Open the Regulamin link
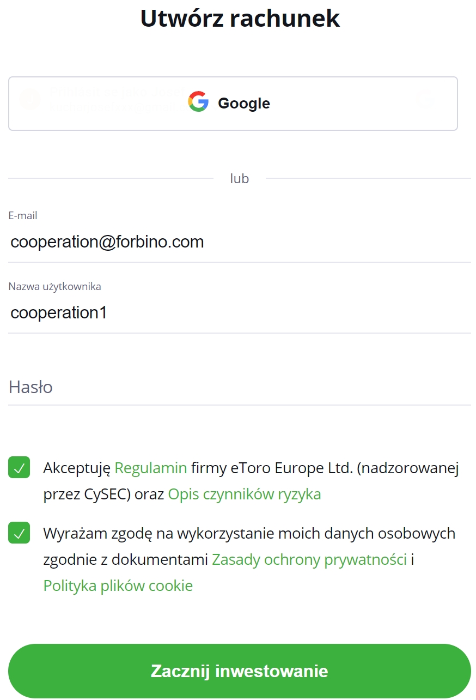The width and height of the screenshot is (476, 700). (151, 468)
